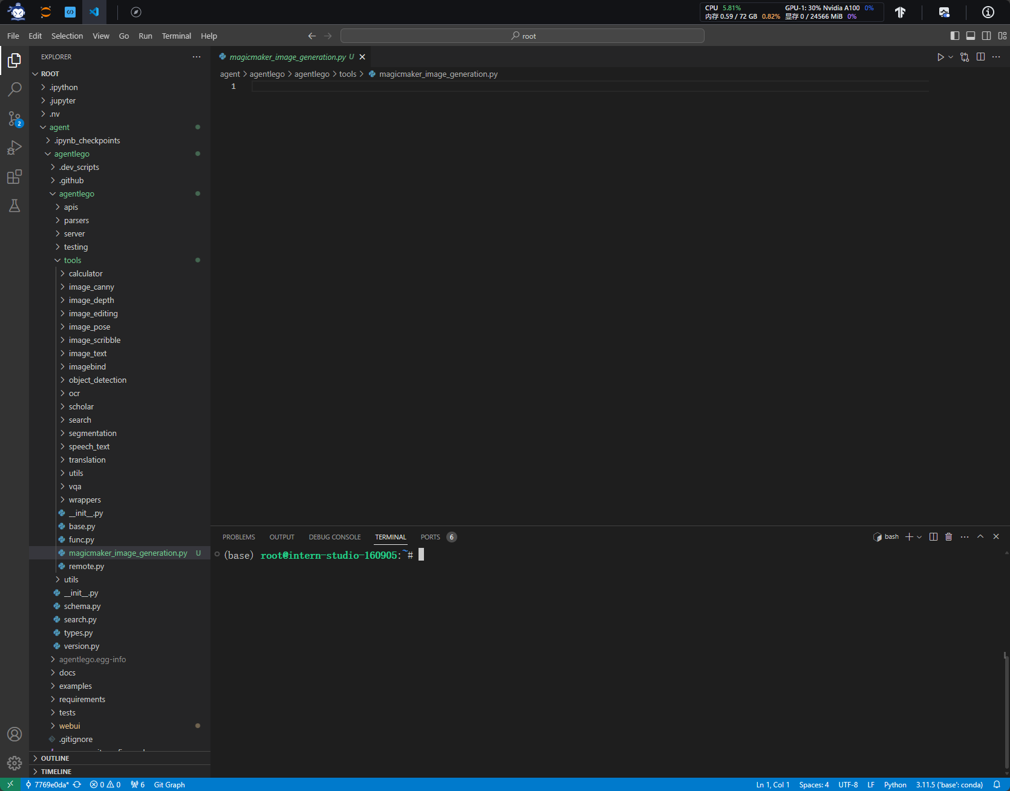Open the Extensions view

[x=15, y=177]
